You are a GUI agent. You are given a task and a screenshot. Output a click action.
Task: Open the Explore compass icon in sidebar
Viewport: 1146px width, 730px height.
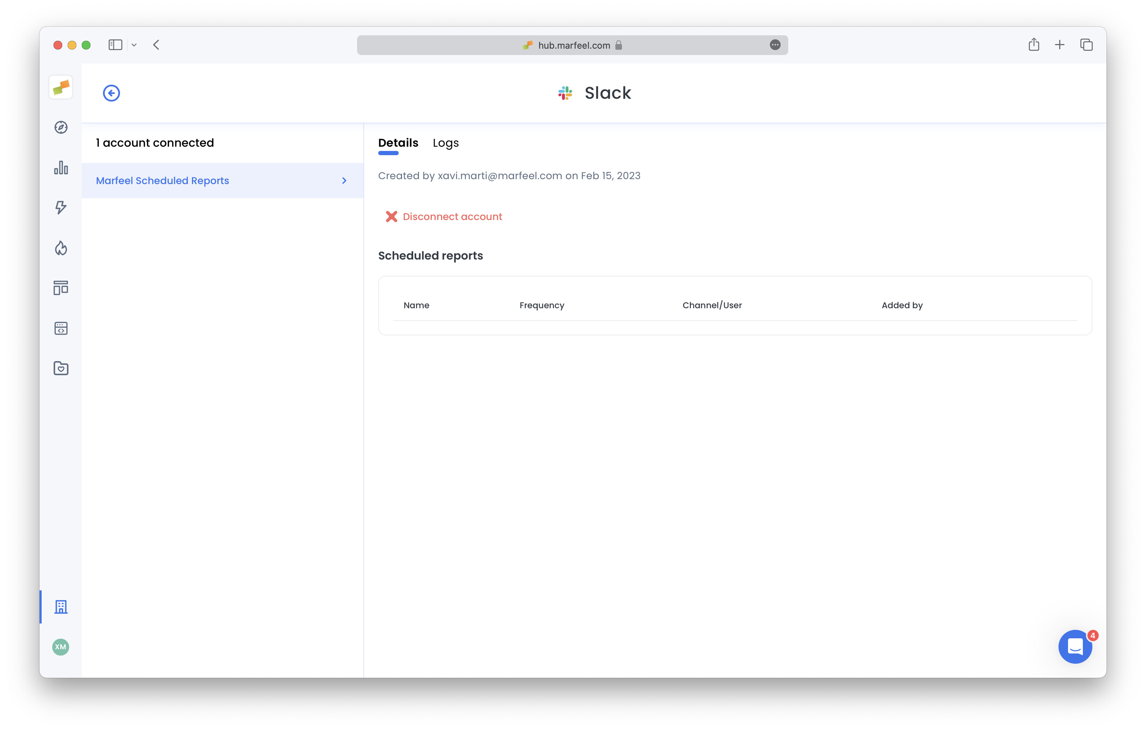pos(60,127)
